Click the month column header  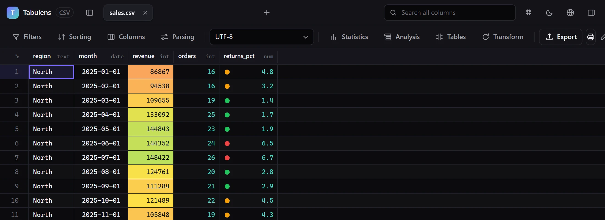pyautogui.click(x=101, y=56)
